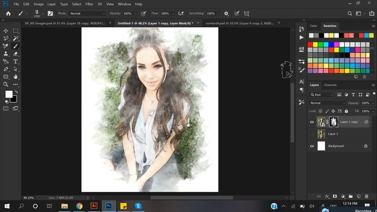Swap foreground and background colors
Image resolution: width=377 pixels, height=212 pixels.
pyautogui.click(x=16, y=92)
